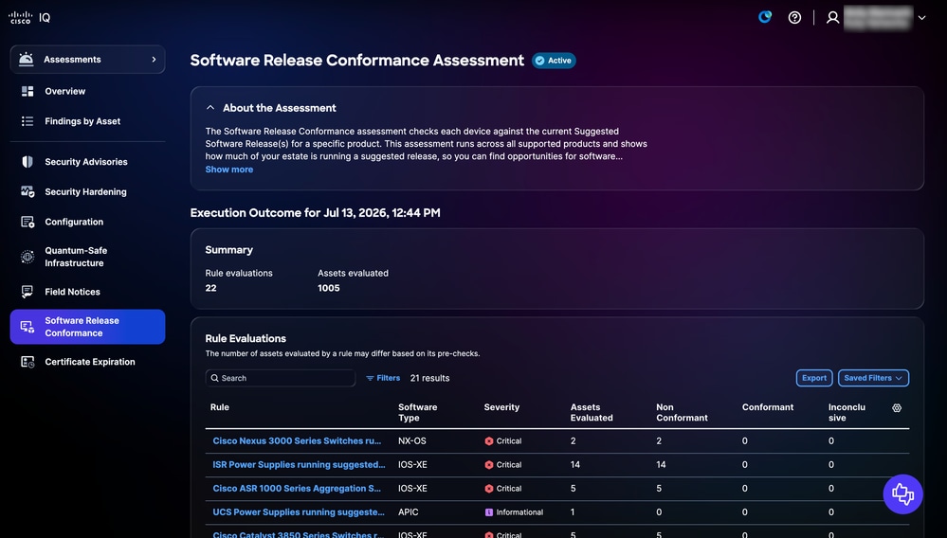Click the search magnifier icon
Image resolution: width=947 pixels, height=538 pixels.
pyautogui.click(x=215, y=378)
